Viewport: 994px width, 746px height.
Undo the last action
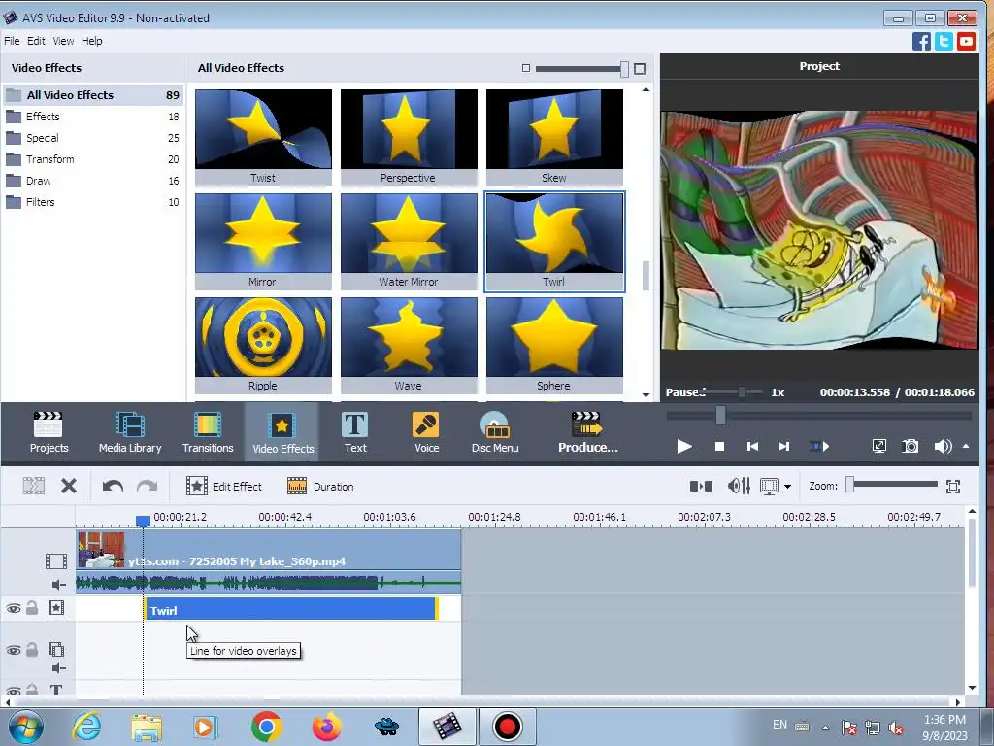click(113, 487)
